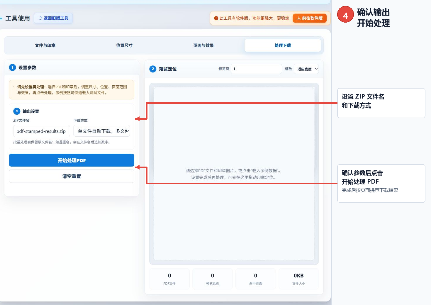Viewport: 431px width, 305px height.
Task: Click the 请先设置再处理 notice text
Action: [72, 90]
